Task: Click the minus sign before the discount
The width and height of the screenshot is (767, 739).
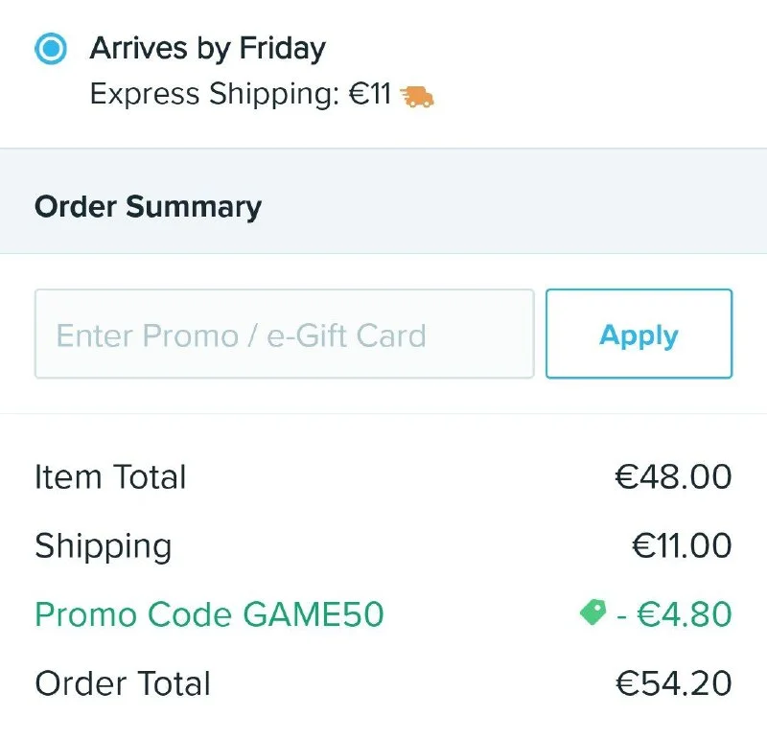Action: 622,614
